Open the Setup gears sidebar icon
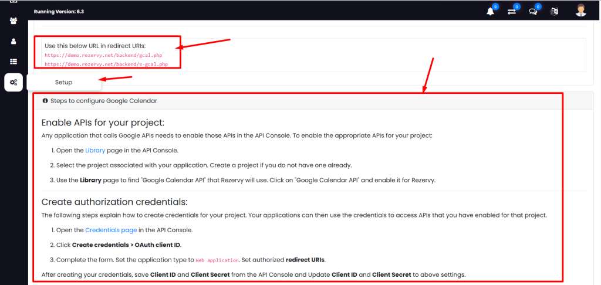Screen dimensions: 601x285 (13, 82)
